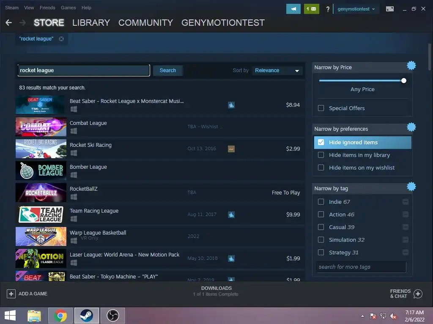Click the Laser League New Motion Pack thumbnail

pos(41,259)
